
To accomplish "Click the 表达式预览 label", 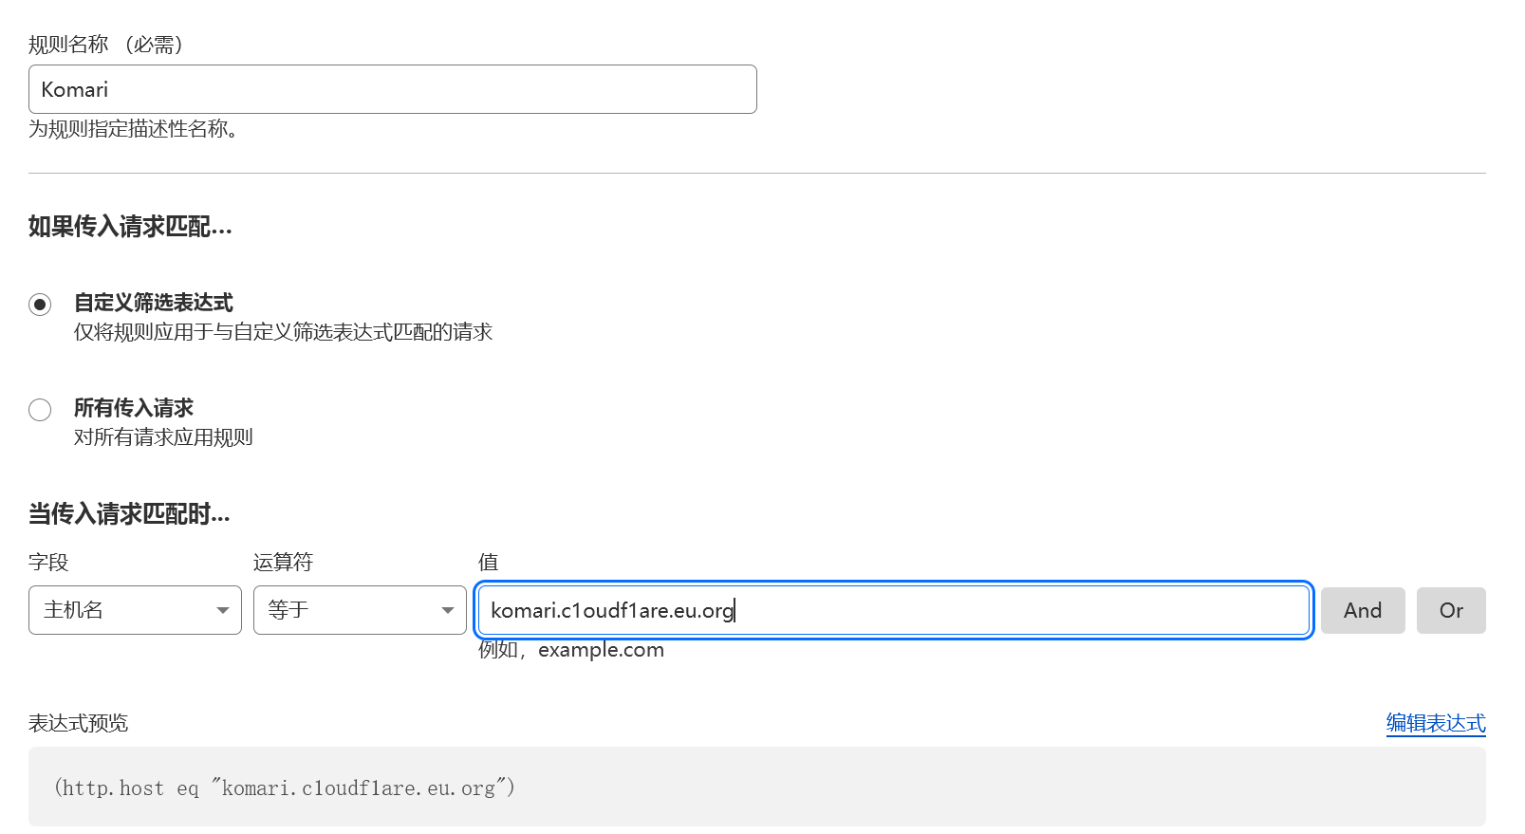I will [78, 723].
